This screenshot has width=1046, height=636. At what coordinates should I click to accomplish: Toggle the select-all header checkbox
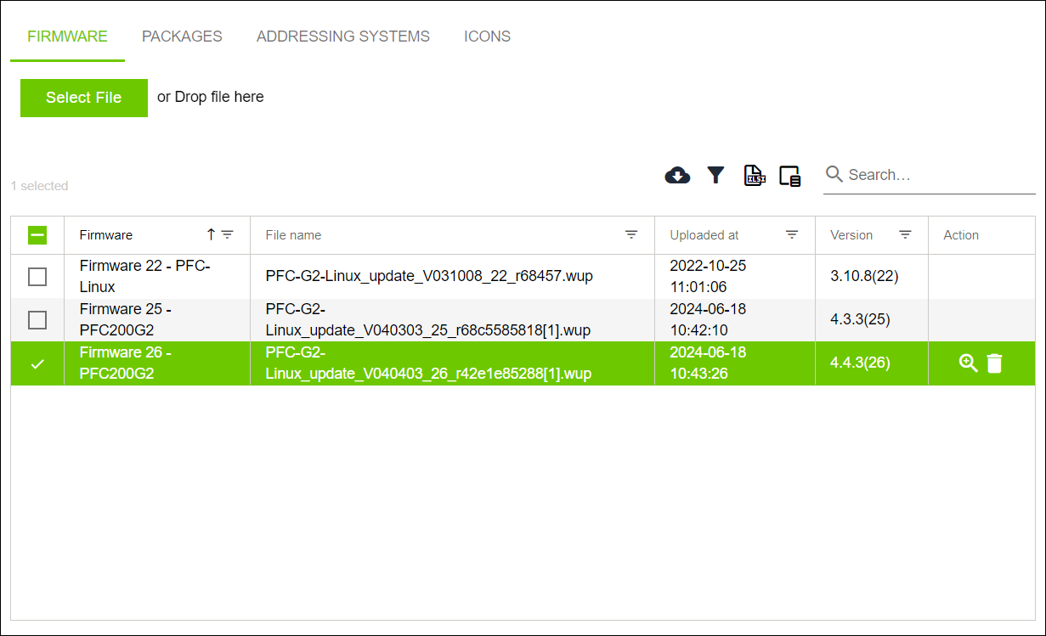coord(37,235)
